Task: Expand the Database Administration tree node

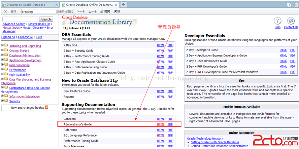Action: 2,55
